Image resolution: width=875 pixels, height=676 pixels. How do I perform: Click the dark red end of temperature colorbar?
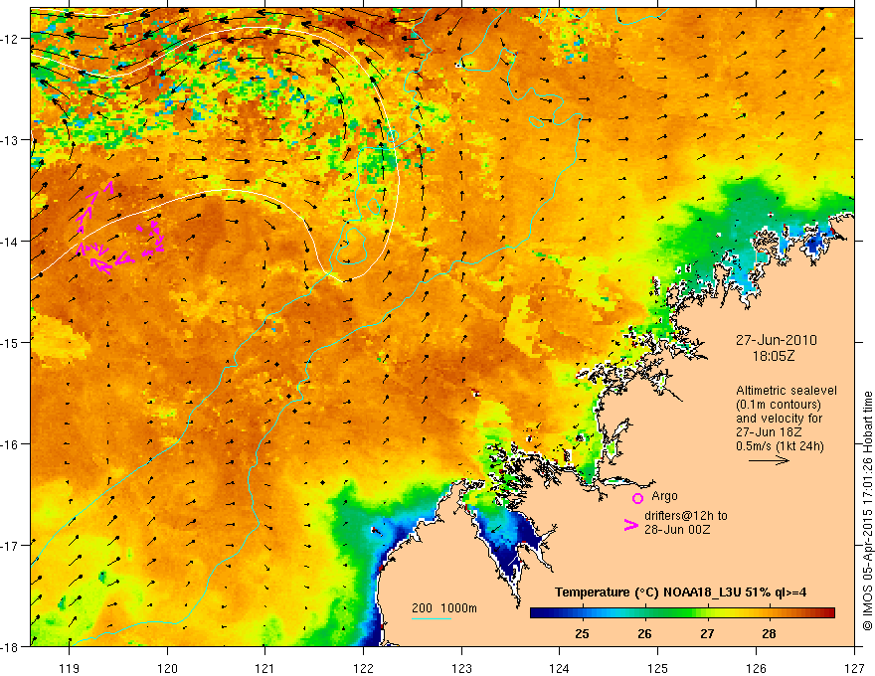tap(828, 613)
